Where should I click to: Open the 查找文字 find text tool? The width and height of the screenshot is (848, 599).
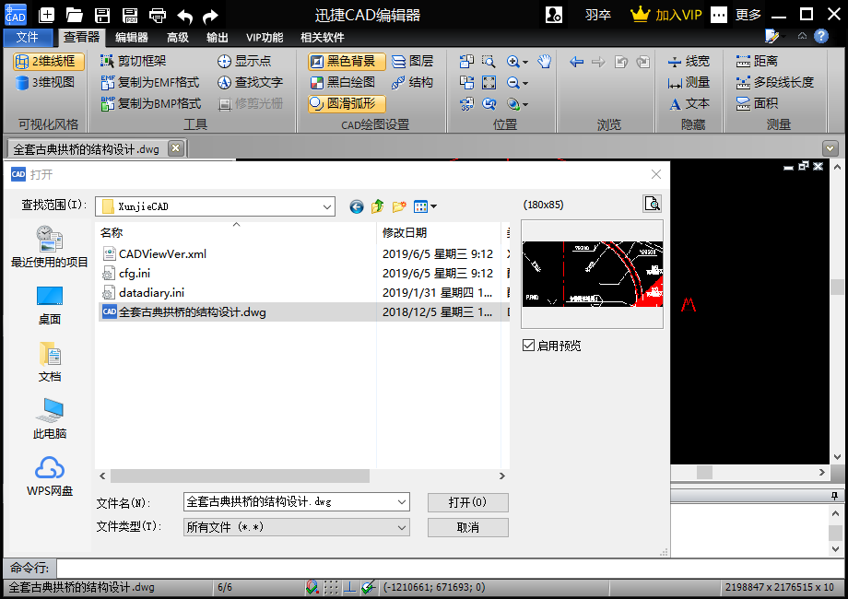250,82
